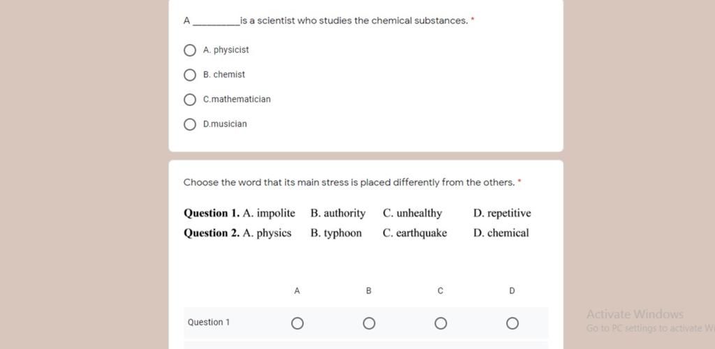Select column A radio in Question 1 row
This screenshot has width=715, height=349.
[x=297, y=323]
